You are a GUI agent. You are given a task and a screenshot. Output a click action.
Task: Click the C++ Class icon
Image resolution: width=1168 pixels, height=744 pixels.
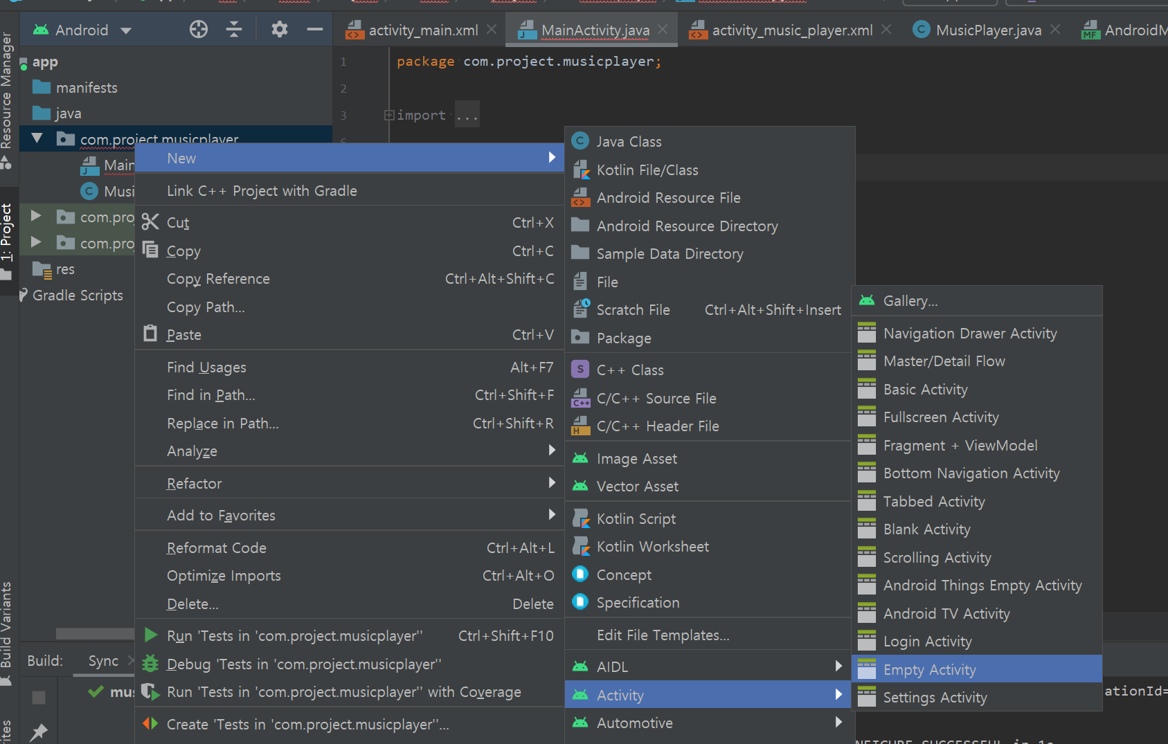pyautogui.click(x=580, y=370)
